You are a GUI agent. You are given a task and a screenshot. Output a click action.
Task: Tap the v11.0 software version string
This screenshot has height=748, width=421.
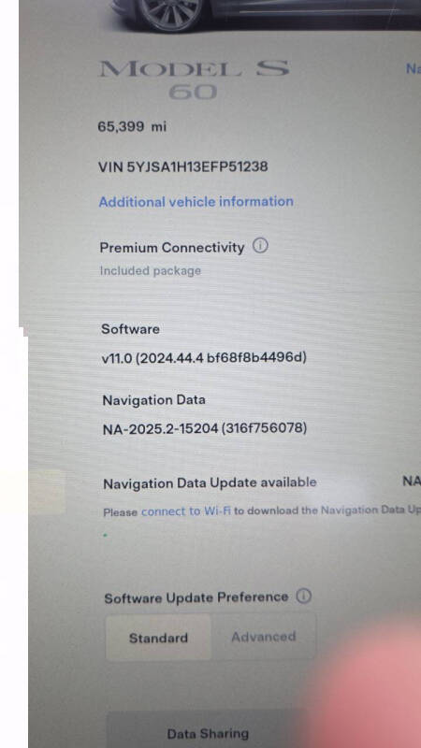click(204, 357)
